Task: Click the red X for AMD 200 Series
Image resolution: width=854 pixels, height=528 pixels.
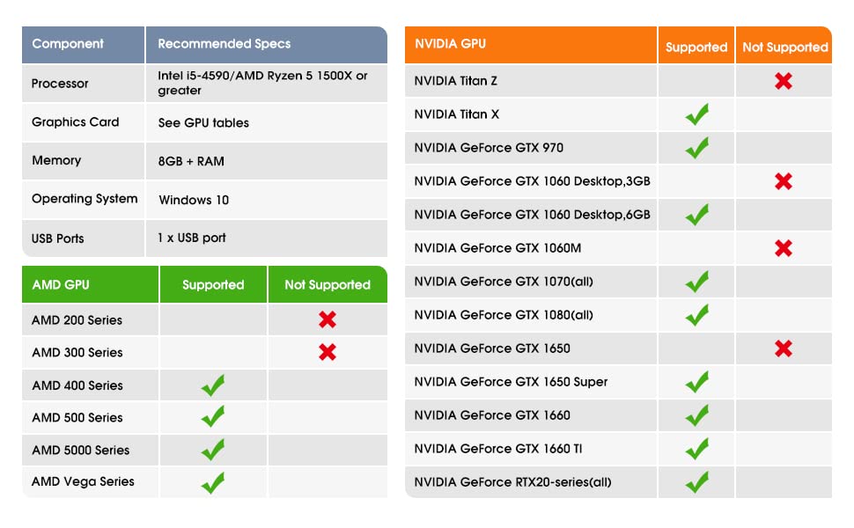Action: (328, 319)
